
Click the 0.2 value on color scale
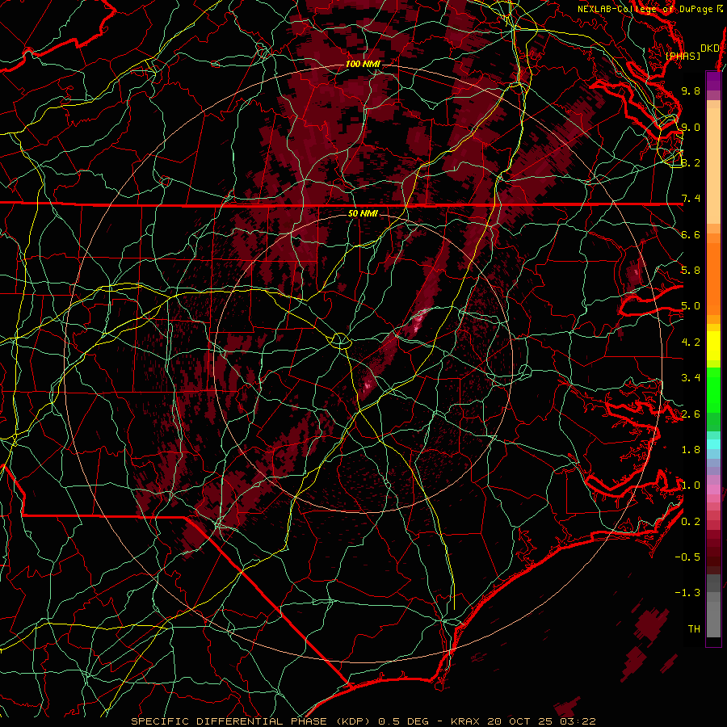[691, 522]
